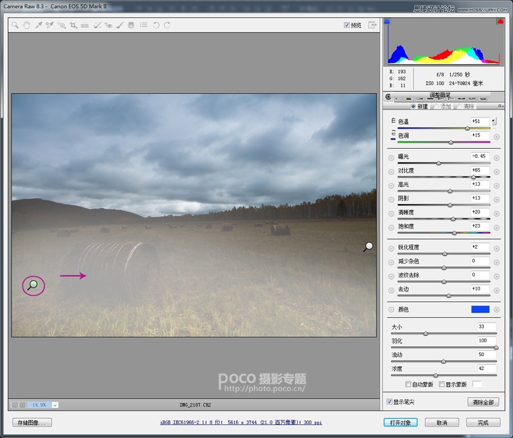Rotate image counterclockwise
Image resolution: width=513 pixels, height=438 pixels.
point(156,25)
